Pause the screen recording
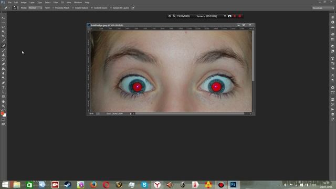The height and width of the screenshot is (189, 336). click(235, 16)
